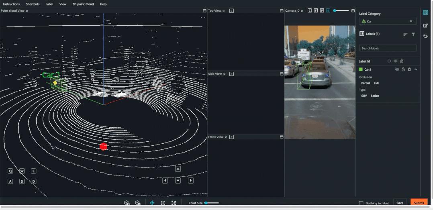Select Full occlusion
The height and width of the screenshot is (210, 433).
pos(376,83)
